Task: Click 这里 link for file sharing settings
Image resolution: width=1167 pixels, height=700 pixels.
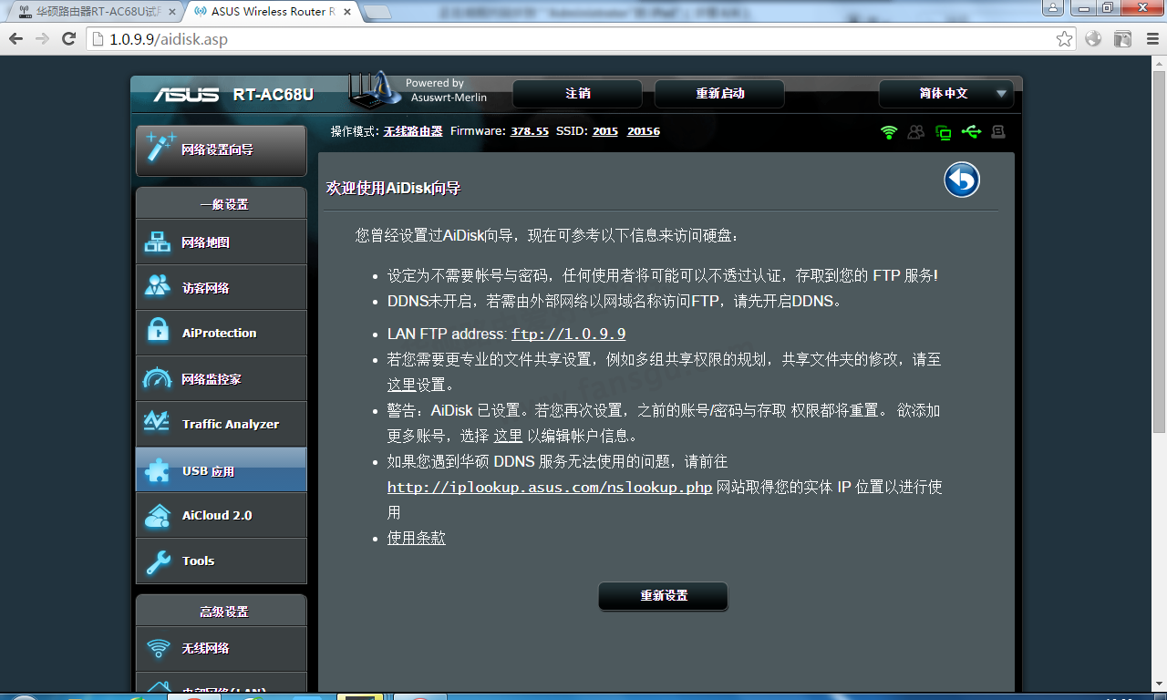Action: [x=402, y=385]
